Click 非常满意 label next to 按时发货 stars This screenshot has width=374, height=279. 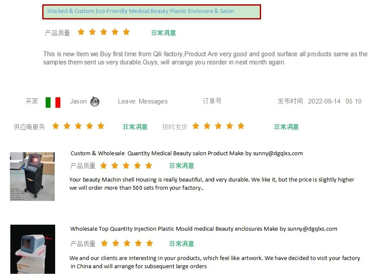click(286, 127)
